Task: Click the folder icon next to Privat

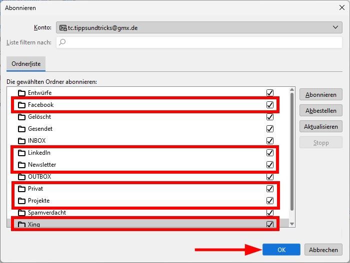Action: (21, 189)
